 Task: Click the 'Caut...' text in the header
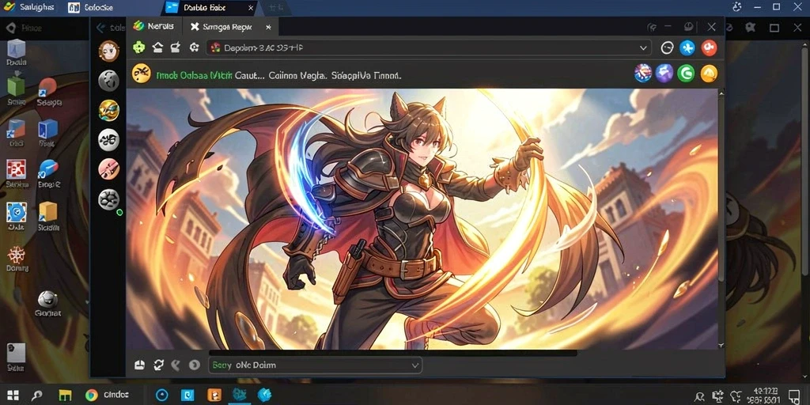tap(250, 75)
